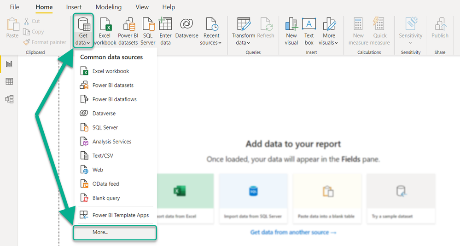Image resolution: width=460 pixels, height=246 pixels.
Task: Click the Cut scissors button
Action: pyautogui.click(x=32, y=21)
